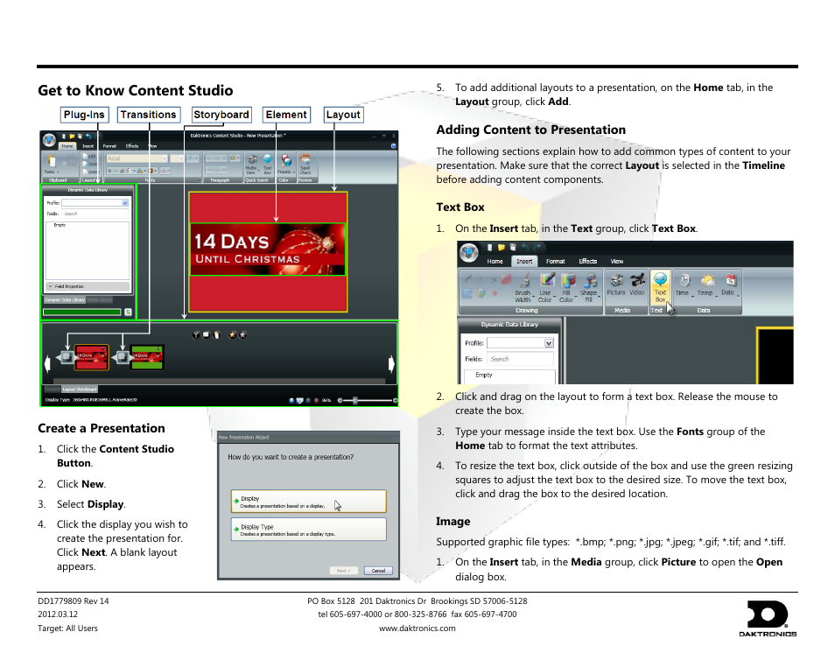The width and height of the screenshot is (835, 646).
Task: Select first red 14 Days storyboard thumbnail
Action: tap(92, 357)
